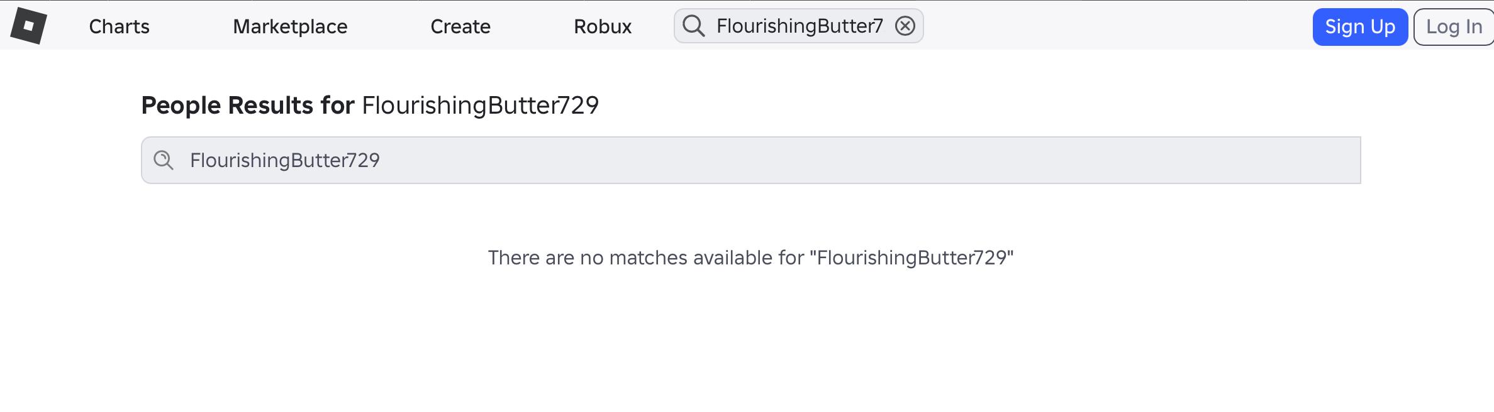1494x412 pixels.
Task: Click magnifier icon in people search bar
Action: coord(164,160)
